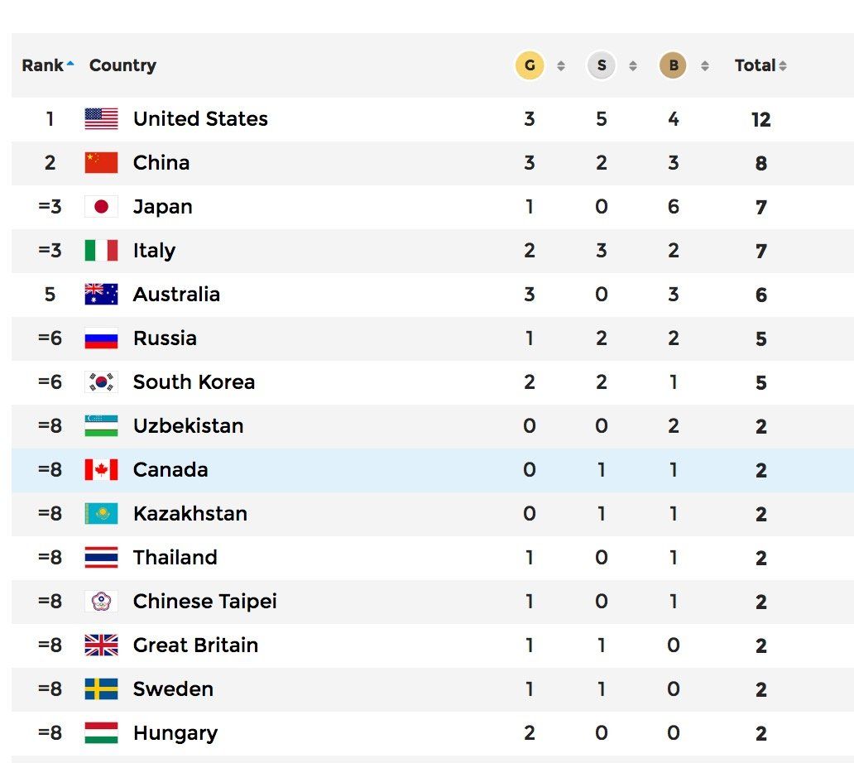Sort by silver using arrows beside S
Screen dimensions: 854x763
pyautogui.click(x=633, y=66)
